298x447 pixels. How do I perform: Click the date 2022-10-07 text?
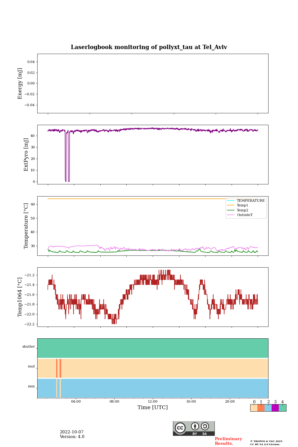pyautogui.click(x=72, y=432)
